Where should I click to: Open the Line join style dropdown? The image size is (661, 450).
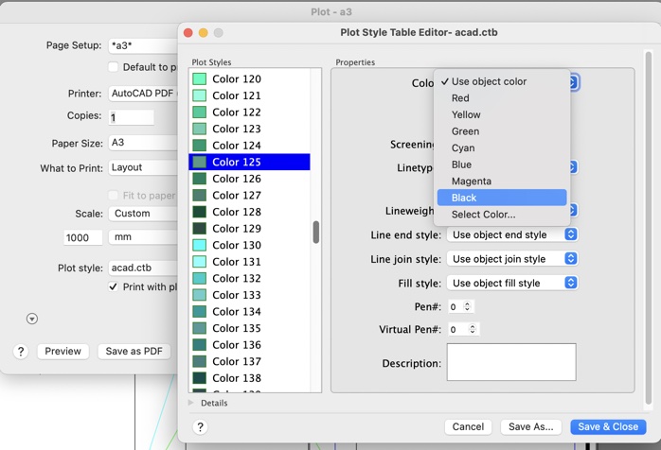pyautogui.click(x=512, y=259)
